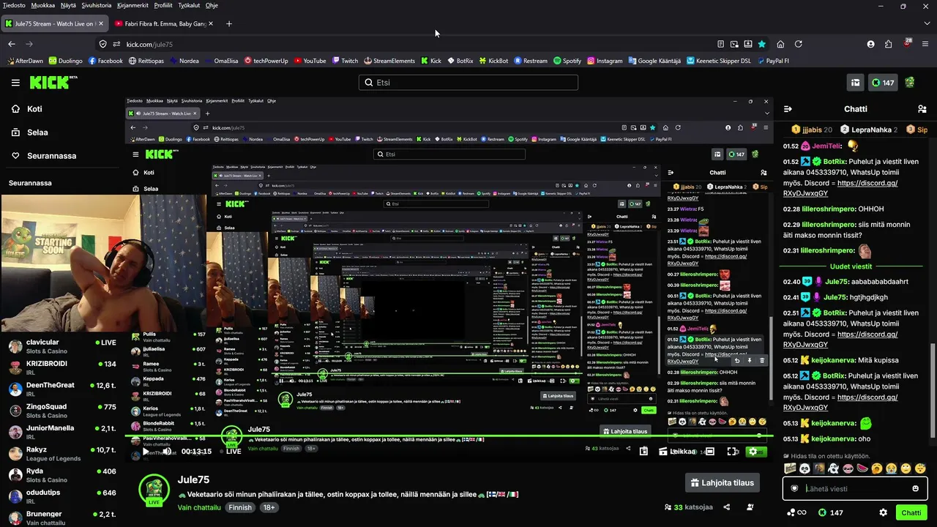
Task: Go back with the browser back arrow
Action: click(x=12, y=44)
